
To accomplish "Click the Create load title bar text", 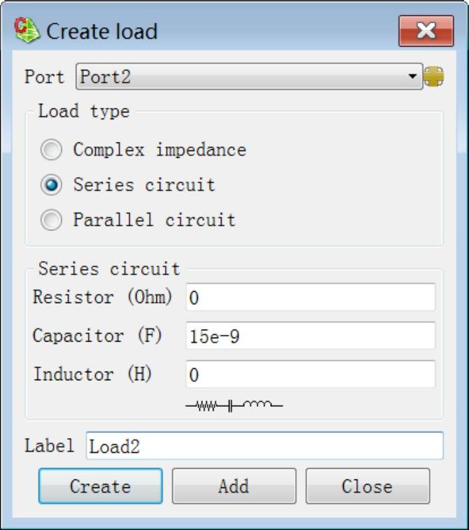I will pyautogui.click(x=102, y=31).
